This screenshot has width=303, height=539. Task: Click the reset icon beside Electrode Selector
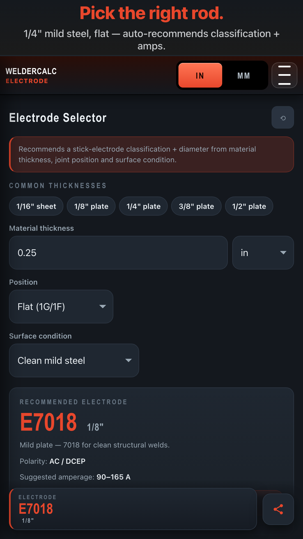tap(283, 118)
